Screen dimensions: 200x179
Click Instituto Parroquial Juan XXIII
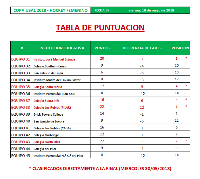54,94
